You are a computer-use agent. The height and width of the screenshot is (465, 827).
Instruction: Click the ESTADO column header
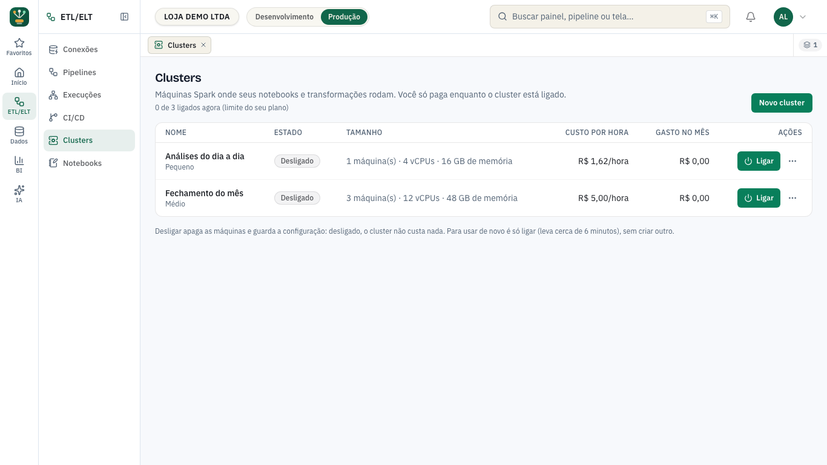click(288, 133)
